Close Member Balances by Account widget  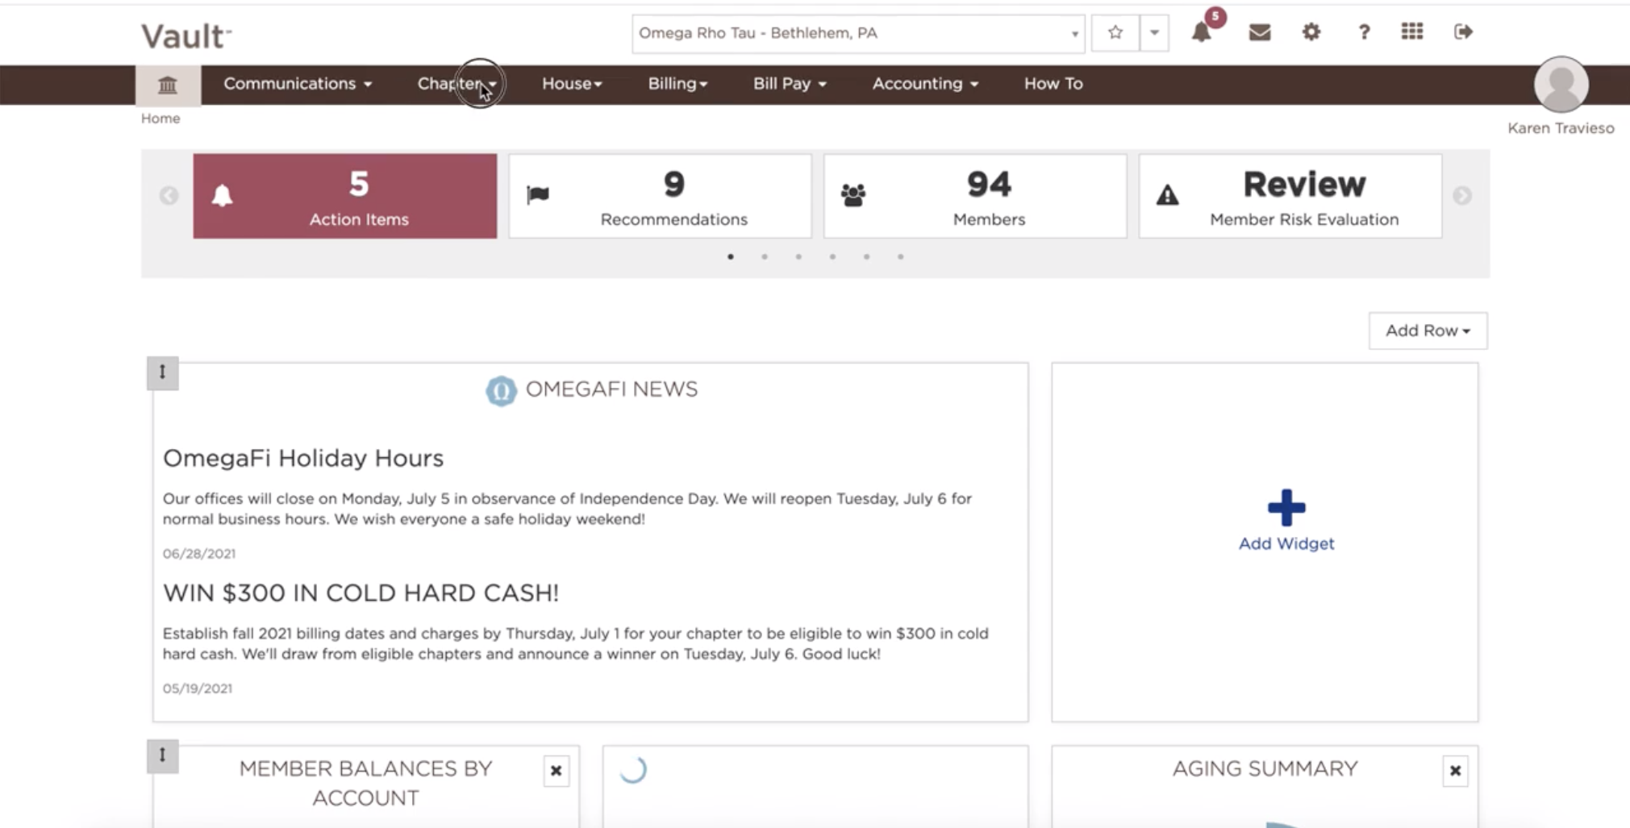556,771
